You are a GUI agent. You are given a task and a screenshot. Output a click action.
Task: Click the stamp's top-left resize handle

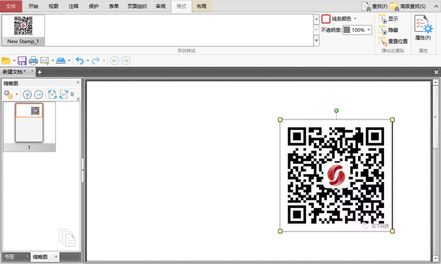click(280, 120)
